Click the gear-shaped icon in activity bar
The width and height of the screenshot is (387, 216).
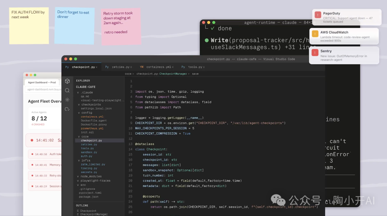point(67,100)
